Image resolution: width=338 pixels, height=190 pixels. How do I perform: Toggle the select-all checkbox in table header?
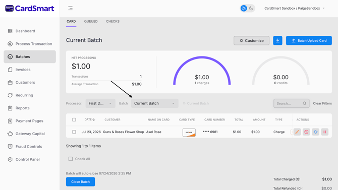tap(74, 119)
